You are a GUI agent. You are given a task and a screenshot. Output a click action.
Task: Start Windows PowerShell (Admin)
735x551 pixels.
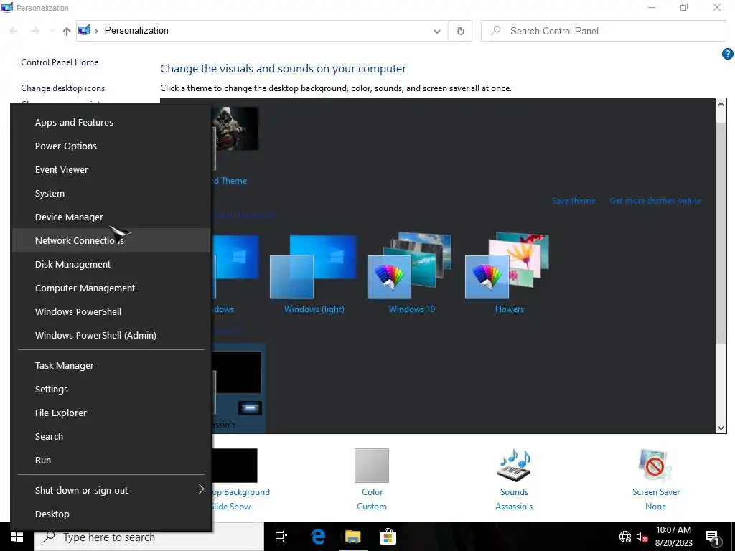pyautogui.click(x=111, y=335)
